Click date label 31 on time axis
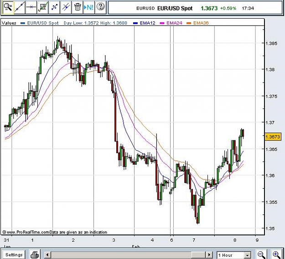The image size is (285, 259). [6, 240]
